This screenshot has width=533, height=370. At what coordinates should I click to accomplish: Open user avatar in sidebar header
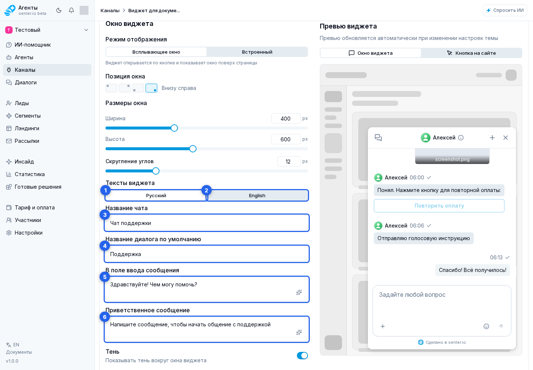click(x=84, y=10)
